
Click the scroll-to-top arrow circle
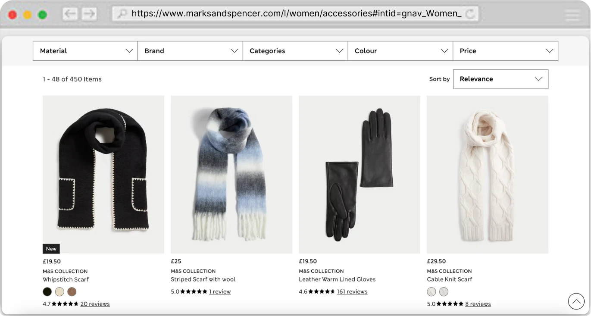pyautogui.click(x=576, y=301)
